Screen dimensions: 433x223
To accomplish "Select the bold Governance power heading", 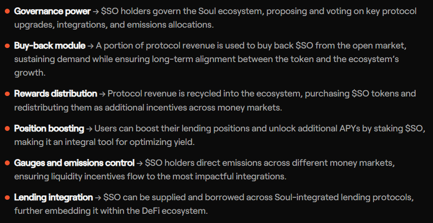I will pyautogui.click(x=52, y=11).
